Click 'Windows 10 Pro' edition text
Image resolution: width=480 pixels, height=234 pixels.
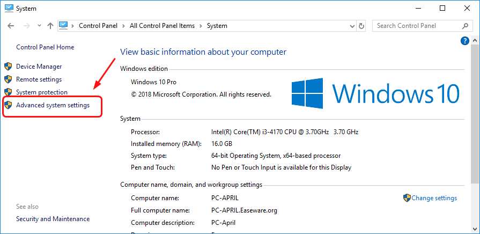pos(153,82)
